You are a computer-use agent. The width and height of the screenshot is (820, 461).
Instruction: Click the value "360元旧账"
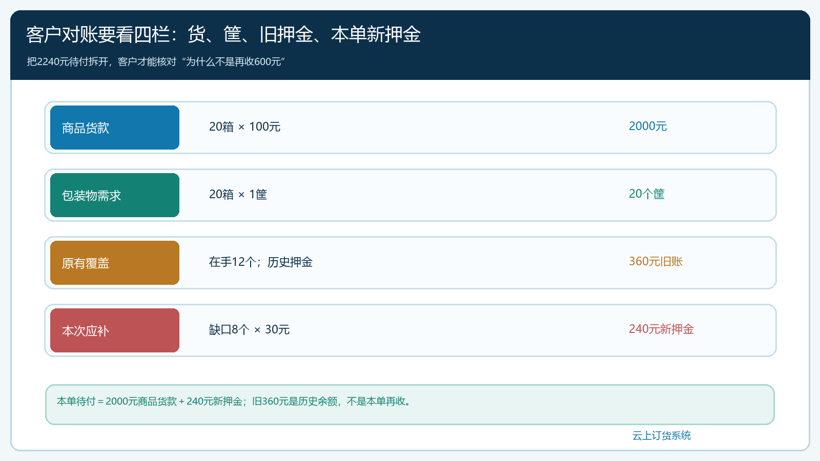click(x=656, y=261)
